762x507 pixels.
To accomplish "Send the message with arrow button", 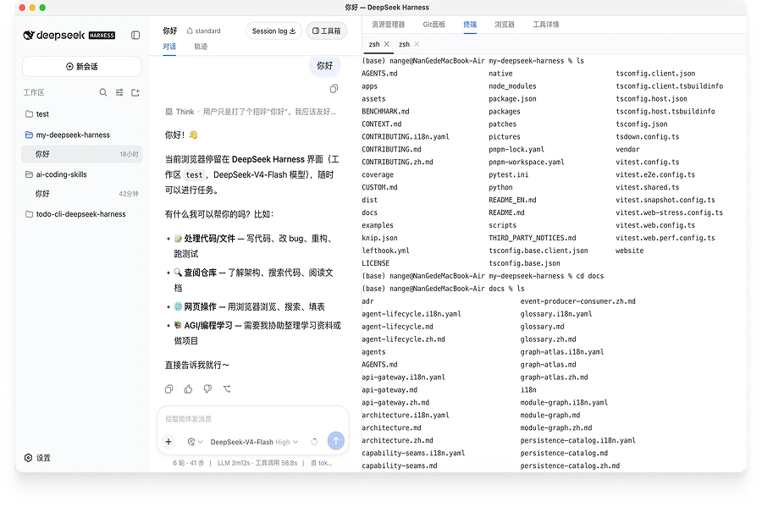I will click(x=336, y=441).
